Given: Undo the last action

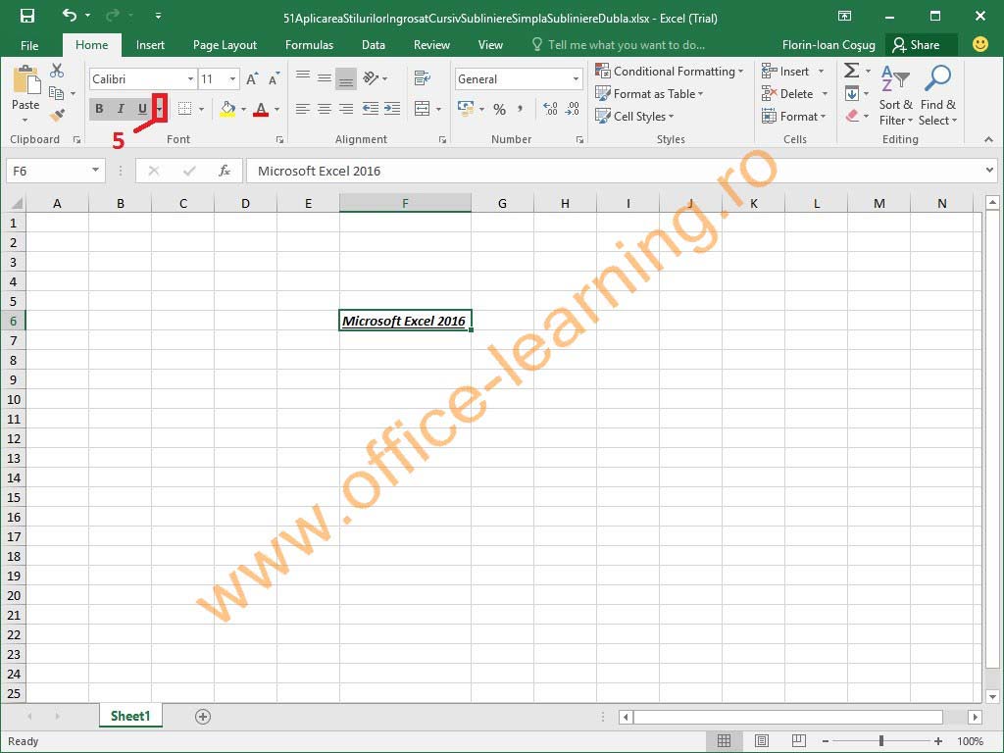Looking at the screenshot, I should click(x=70, y=16).
